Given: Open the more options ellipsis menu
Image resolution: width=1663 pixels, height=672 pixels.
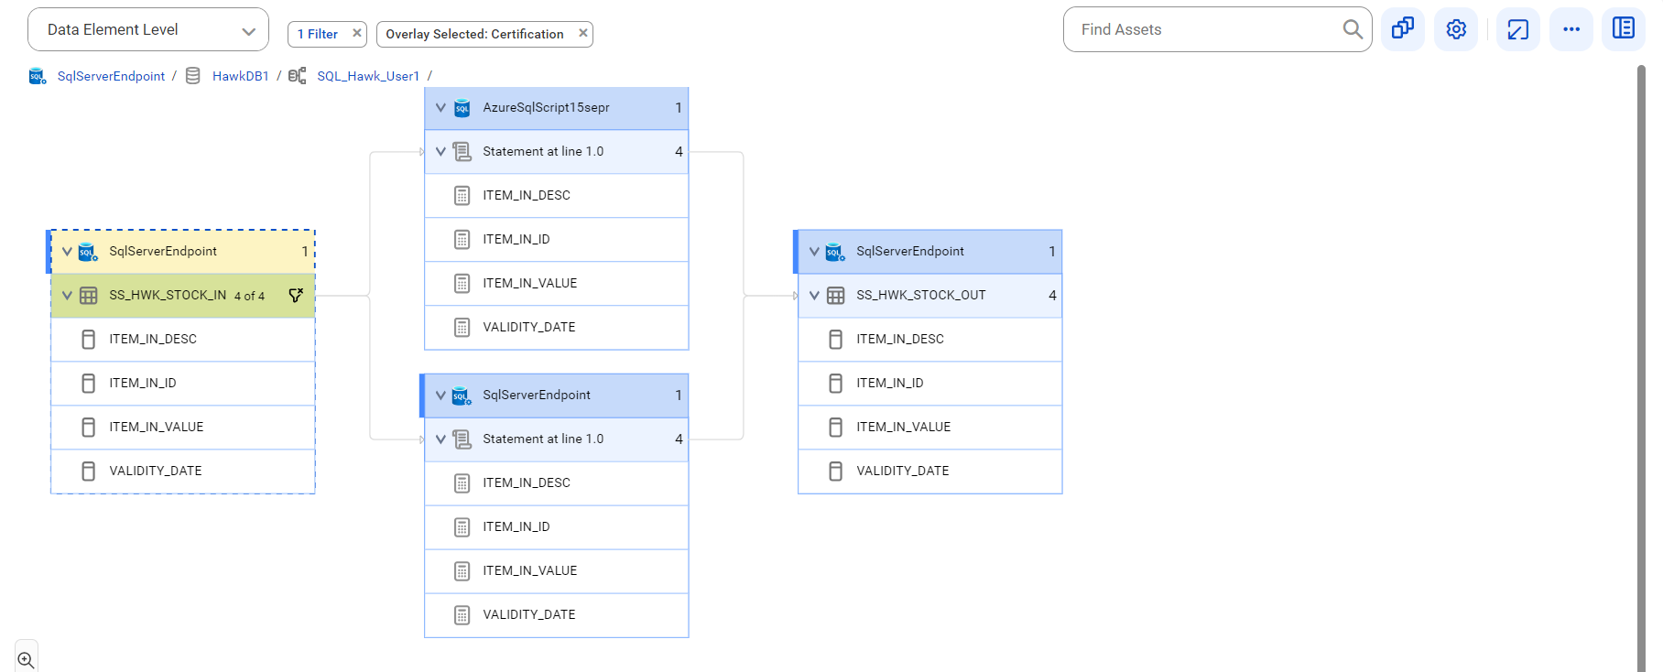Looking at the screenshot, I should [x=1571, y=29].
